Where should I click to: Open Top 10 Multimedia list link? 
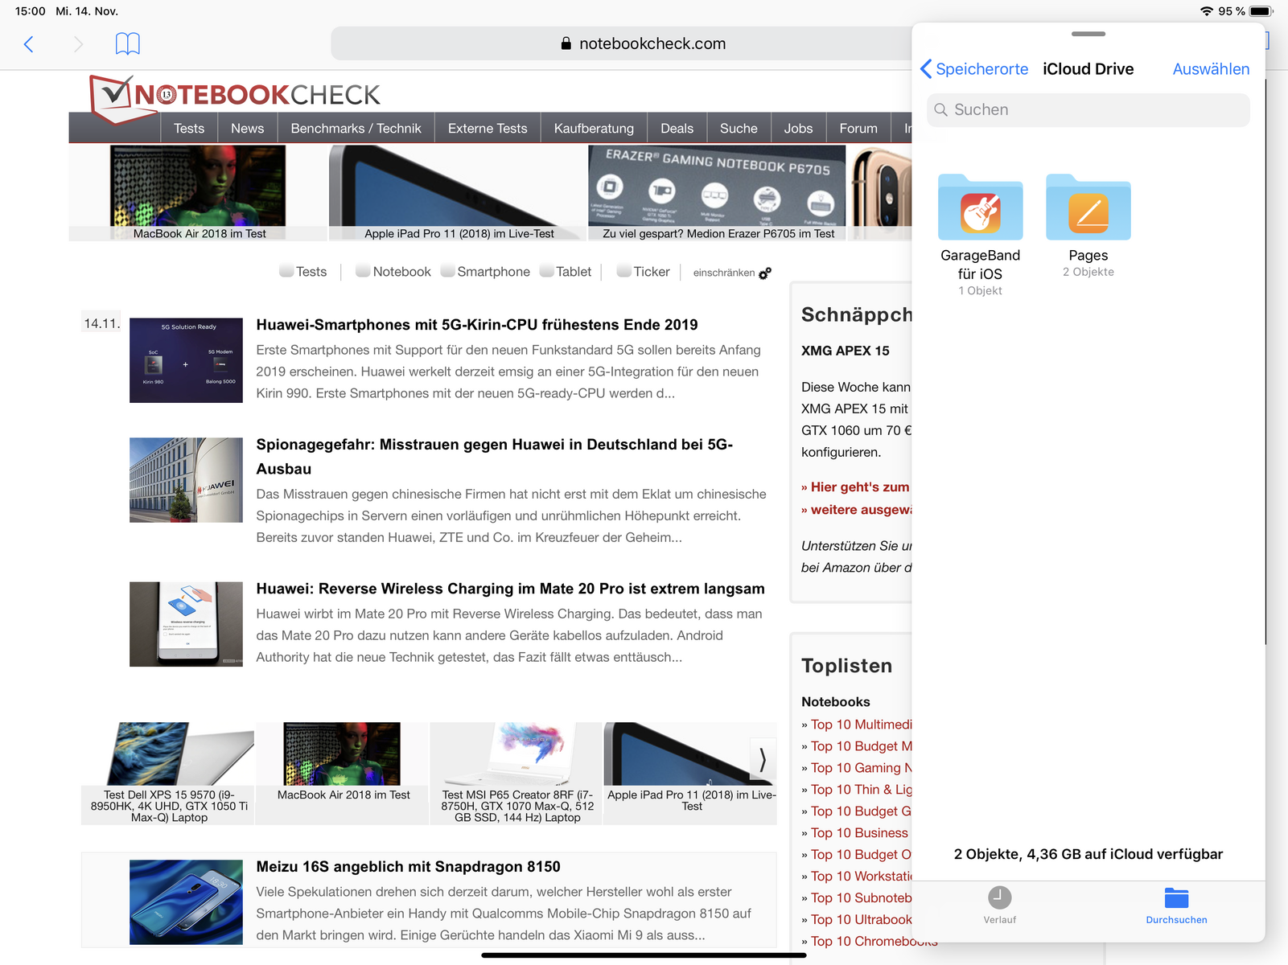[861, 725]
